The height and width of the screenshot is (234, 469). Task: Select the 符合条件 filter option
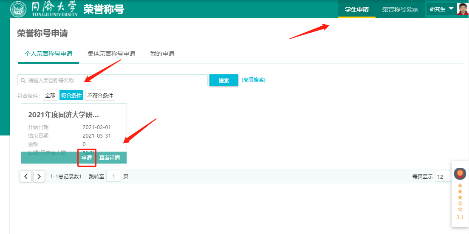(x=71, y=96)
